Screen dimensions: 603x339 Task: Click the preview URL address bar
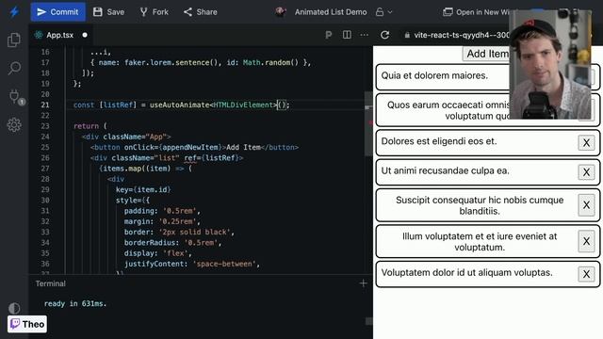457,35
